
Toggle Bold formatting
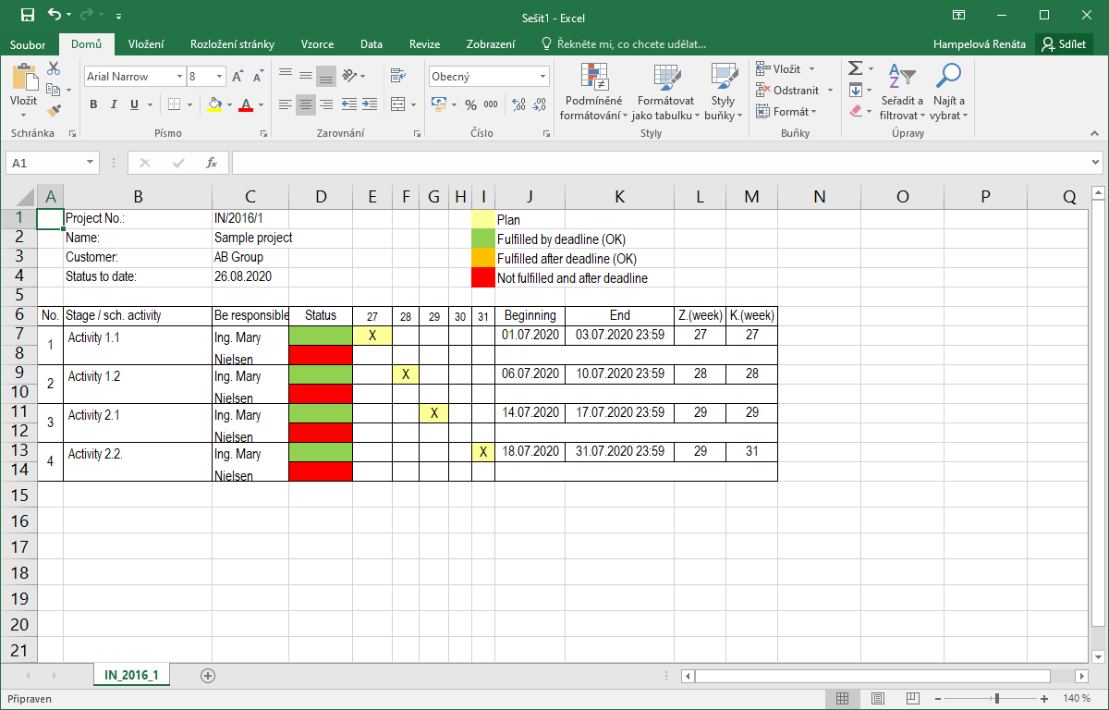[93, 104]
